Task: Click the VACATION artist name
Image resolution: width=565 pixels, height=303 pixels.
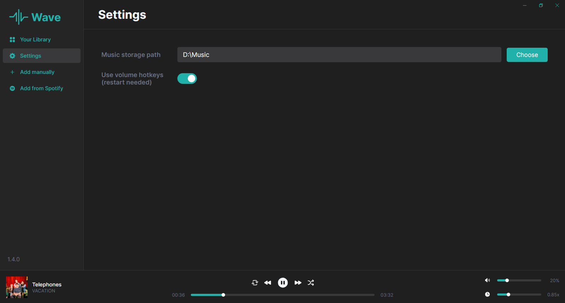Action: point(44,291)
